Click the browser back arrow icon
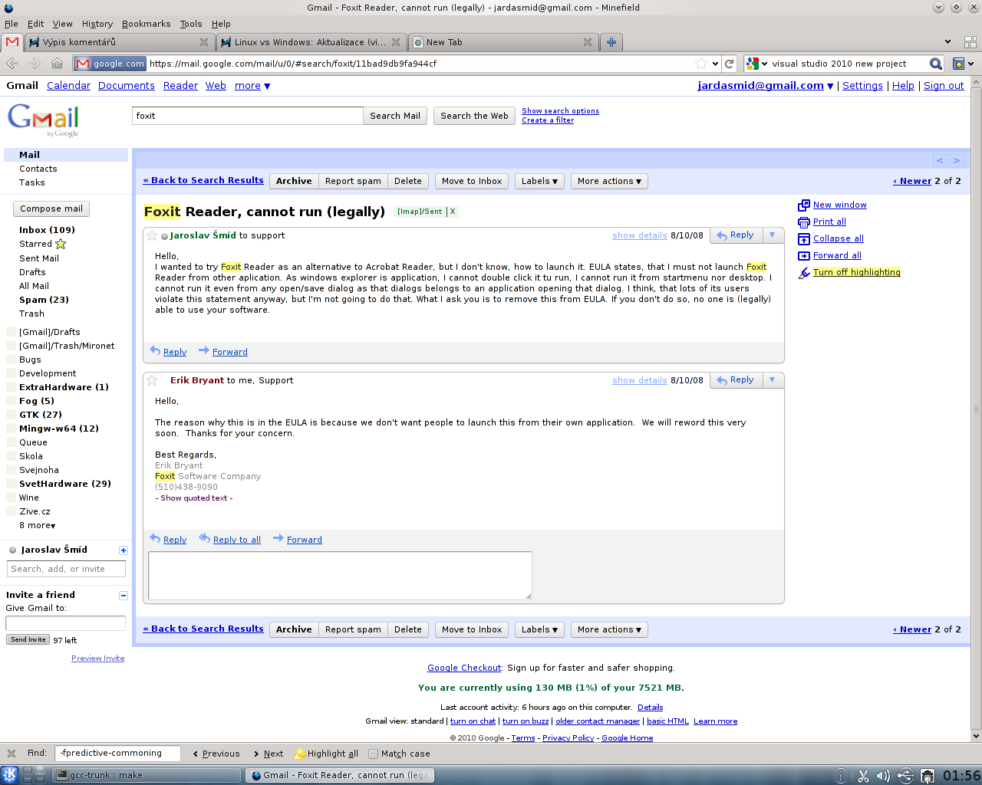 click(x=12, y=64)
